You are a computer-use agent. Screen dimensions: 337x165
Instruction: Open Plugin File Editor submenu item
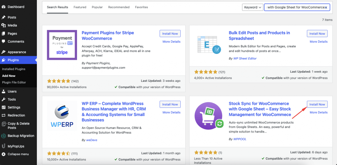[x=14, y=82]
